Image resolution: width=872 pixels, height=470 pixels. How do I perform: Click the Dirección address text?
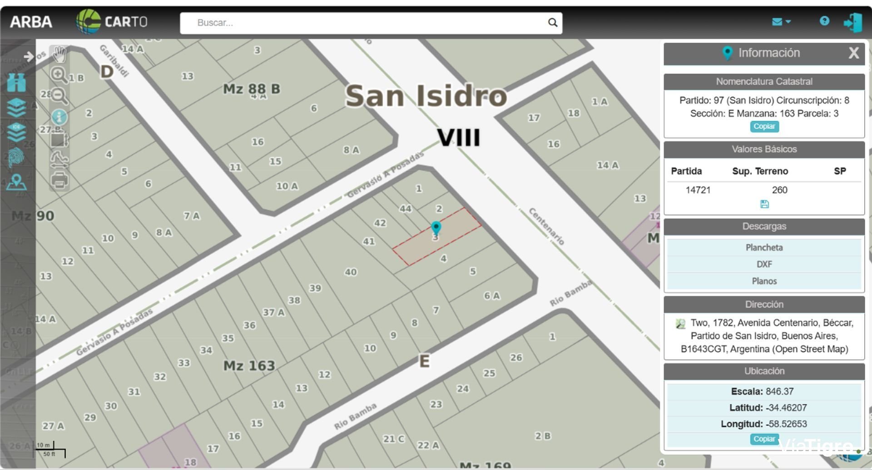(x=767, y=336)
